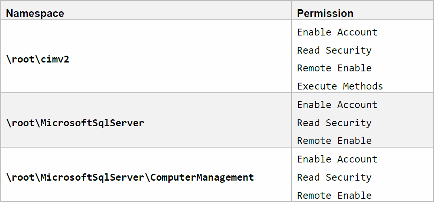This screenshot has height=202, width=434.
Task: Select the \root\MicrosoftSqlServer\ComputerManagement namespace text
Action: pos(130,177)
